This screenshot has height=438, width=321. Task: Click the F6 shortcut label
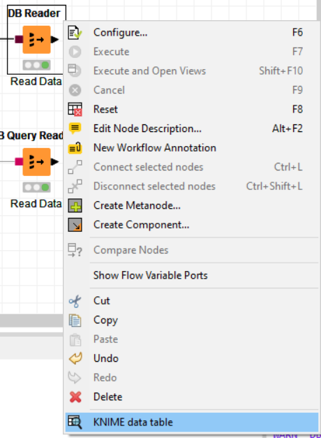(x=297, y=32)
